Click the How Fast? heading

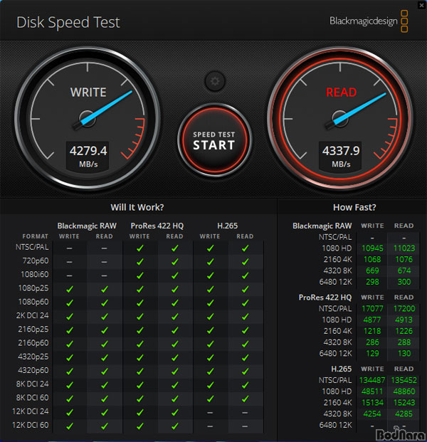pyautogui.click(x=354, y=207)
